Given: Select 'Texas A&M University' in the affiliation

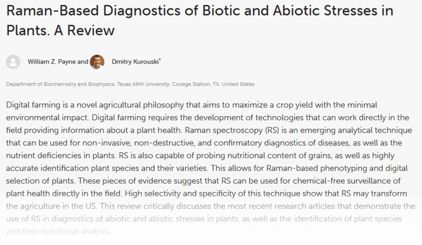Looking at the screenshot, I should tap(143, 84).
